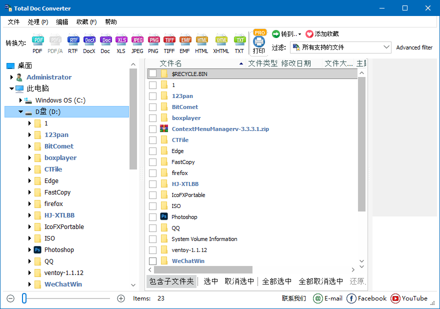Expand Administrator node in tree
440x309 pixels.
11,77
